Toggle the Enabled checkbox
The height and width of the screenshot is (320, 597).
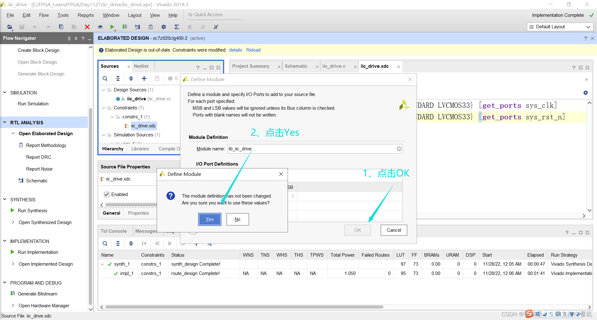point(107,194)
